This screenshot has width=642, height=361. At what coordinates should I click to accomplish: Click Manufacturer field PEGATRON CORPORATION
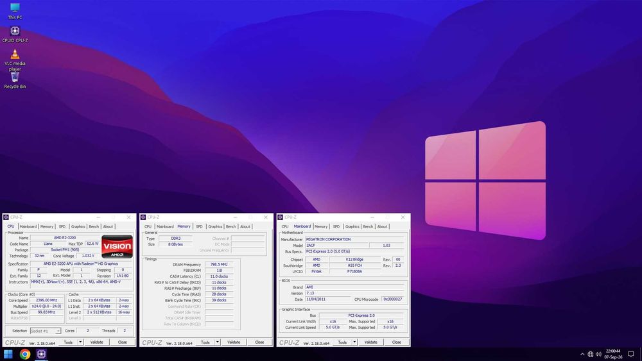(354, 239)
